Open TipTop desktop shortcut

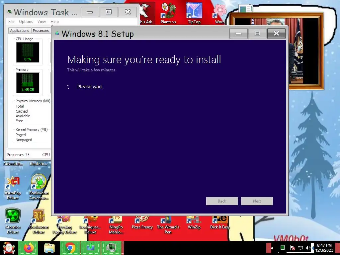pos(194,13)
